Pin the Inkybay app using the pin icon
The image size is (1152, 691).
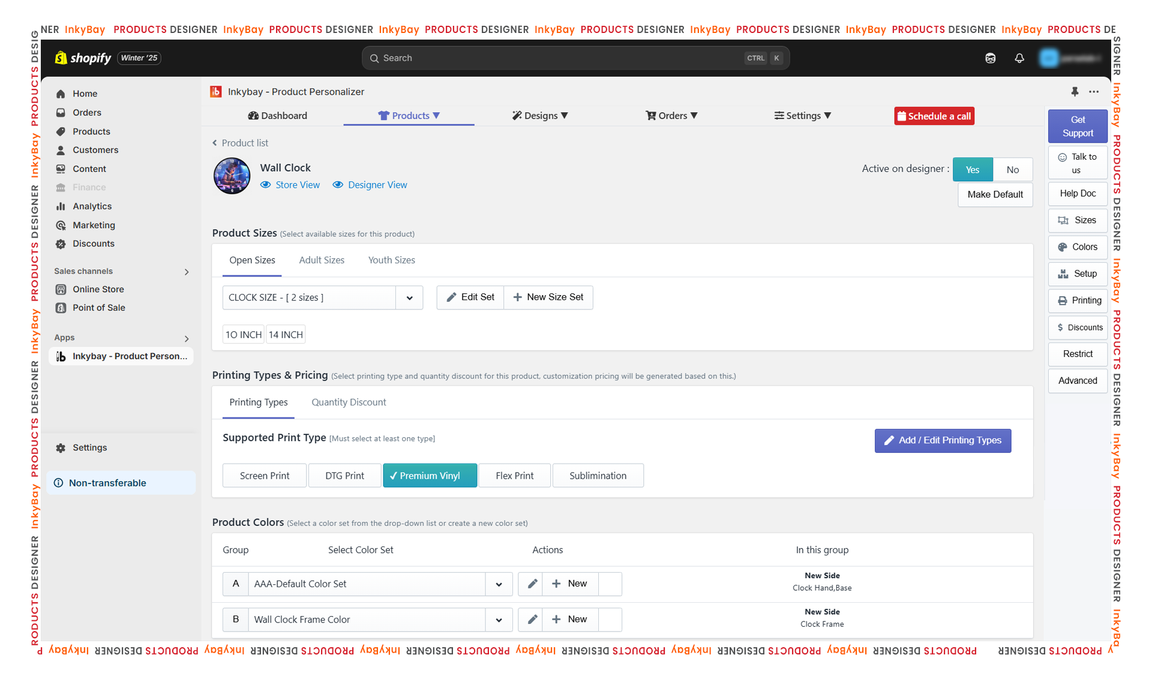[x=1075, y=92]
